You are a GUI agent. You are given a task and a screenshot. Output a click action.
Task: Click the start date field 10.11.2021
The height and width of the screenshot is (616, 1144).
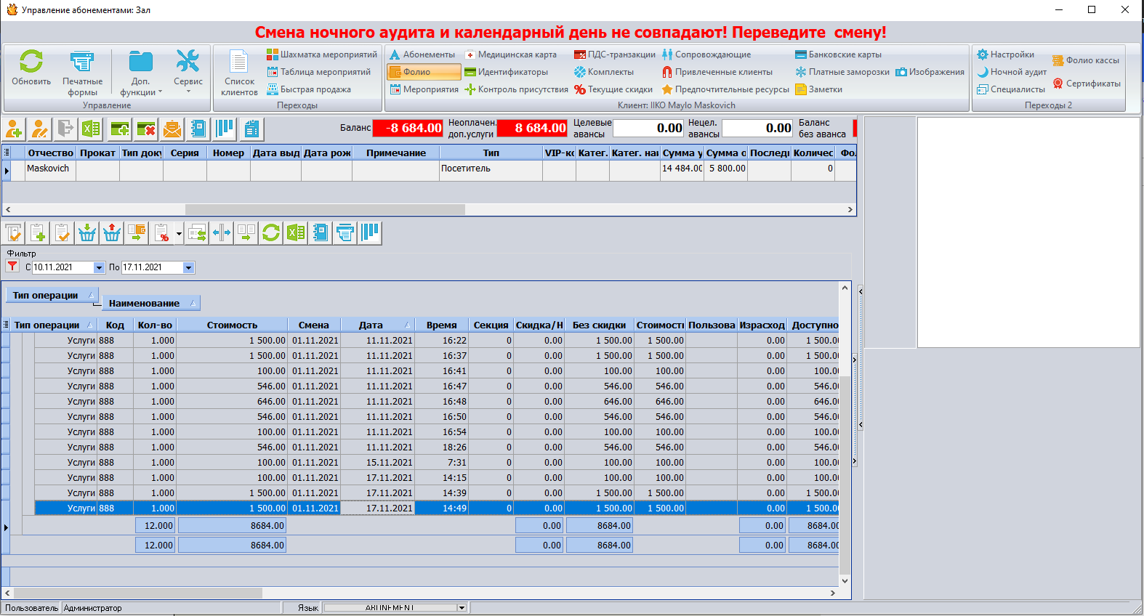tap(63, 267)
